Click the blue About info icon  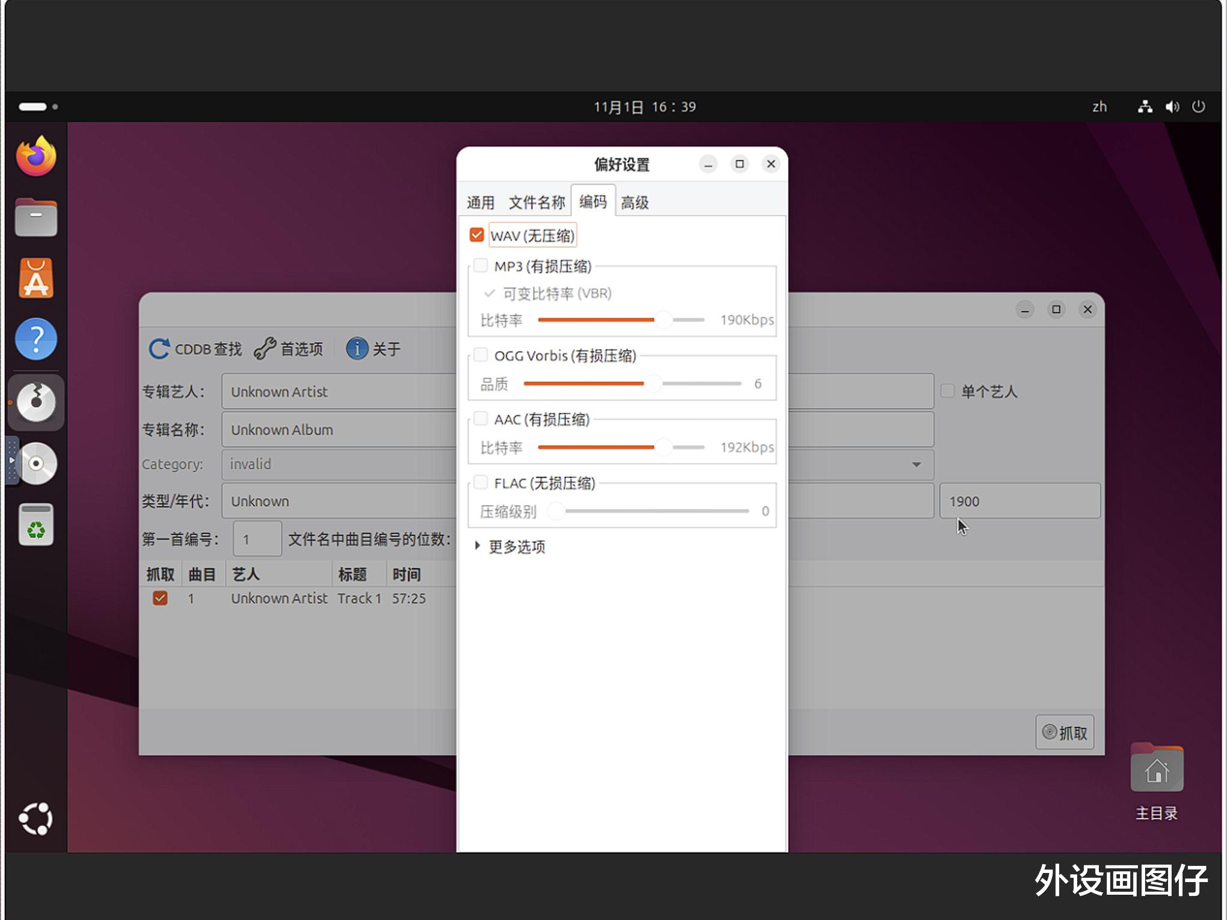click(x=357, y=349)
